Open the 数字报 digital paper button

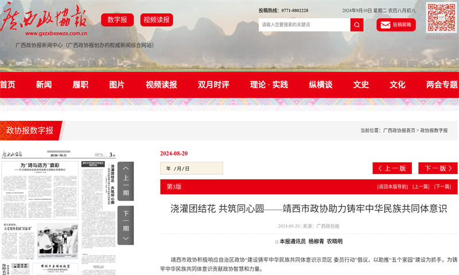(118, 20)
